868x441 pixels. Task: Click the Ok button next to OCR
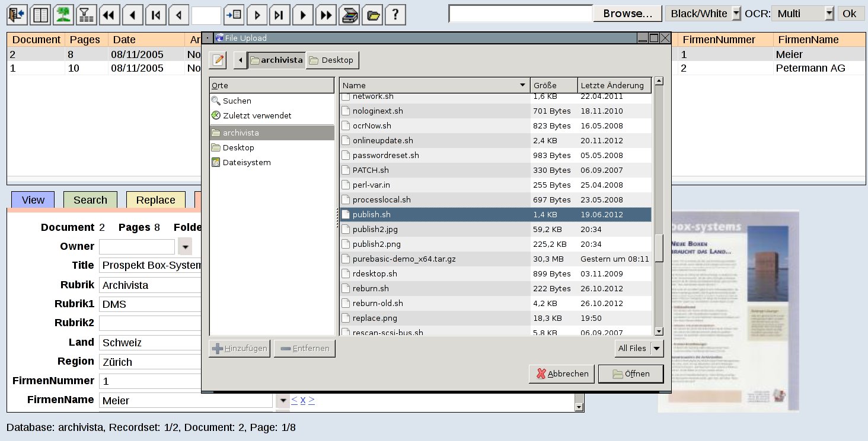click(x=850, y=14)
